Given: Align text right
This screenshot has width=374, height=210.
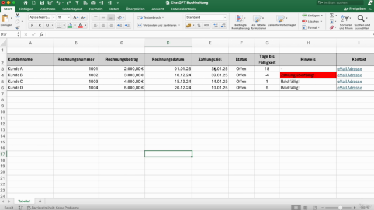Looking at the screenshot, I should (111, 26).
